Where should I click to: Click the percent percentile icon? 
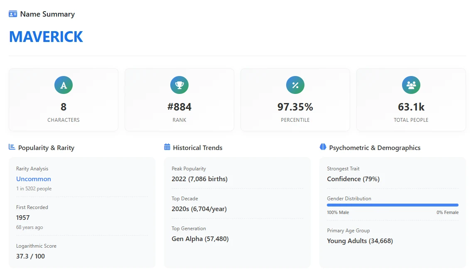pos(295,85)
